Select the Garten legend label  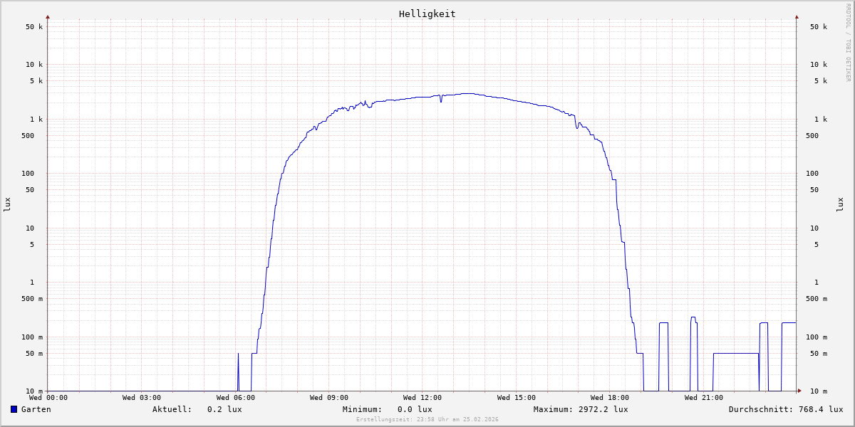pos(36,409)
